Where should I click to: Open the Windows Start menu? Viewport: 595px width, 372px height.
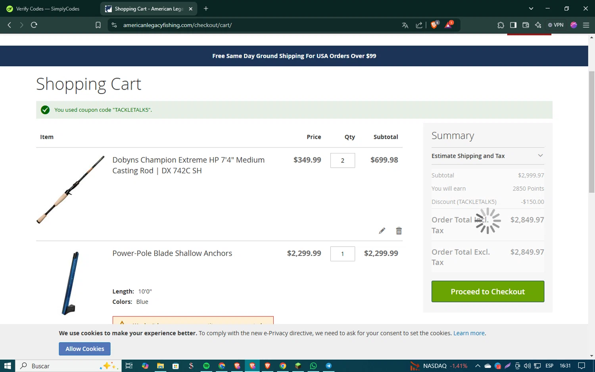[7, 366]
